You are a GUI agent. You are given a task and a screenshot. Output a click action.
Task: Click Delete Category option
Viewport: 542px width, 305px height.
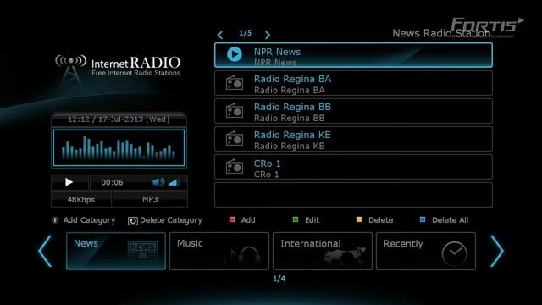click(x=171, y=220)
